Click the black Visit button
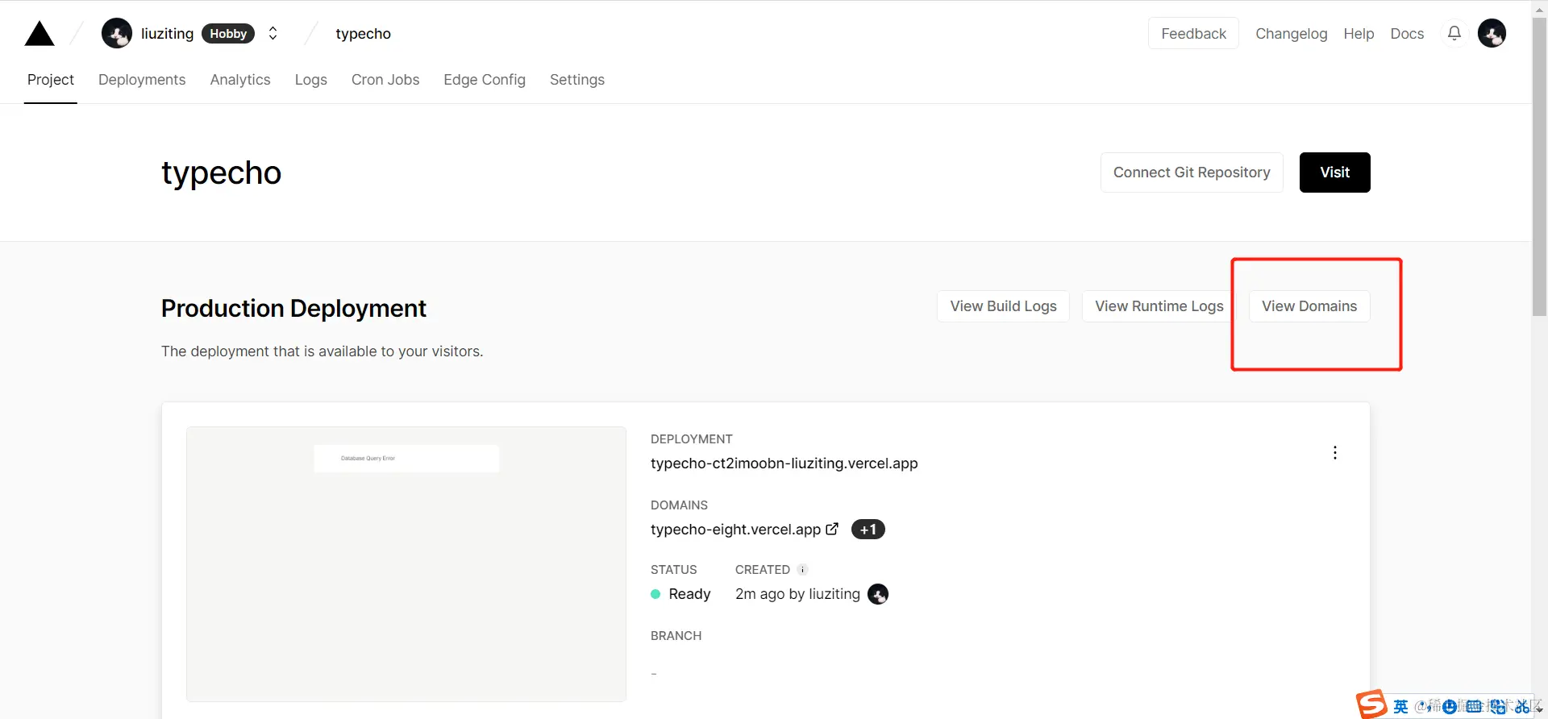This screenshot has height=719, width=1548. click(x=1334, y=172)
